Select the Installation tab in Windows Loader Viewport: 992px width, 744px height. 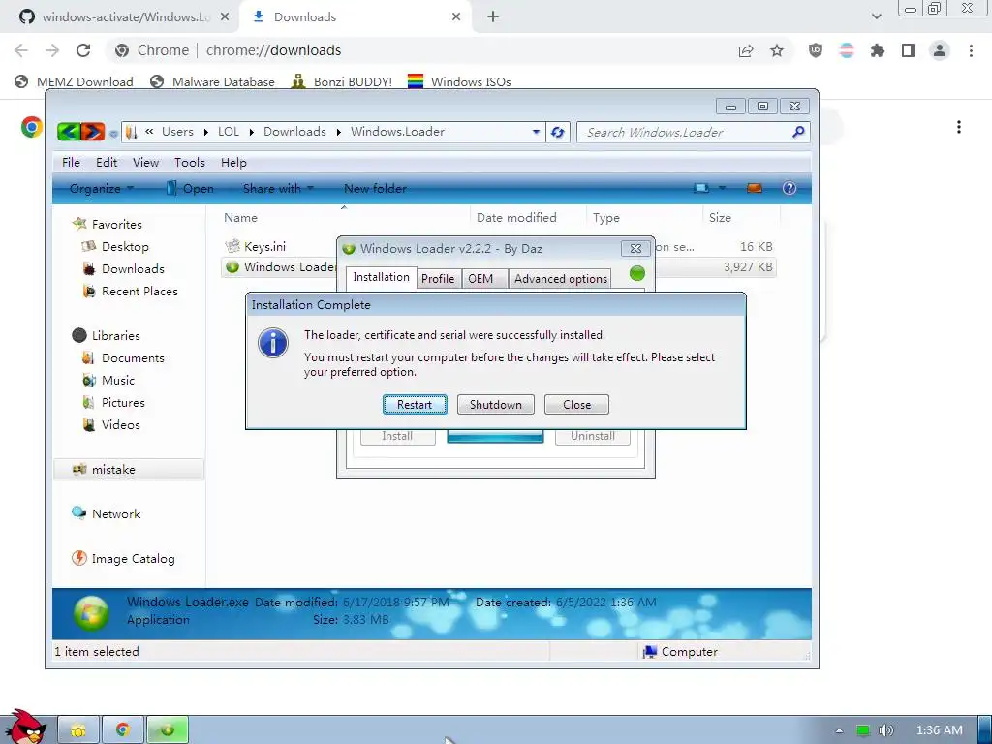pyautogui.click(x=381, y=277)
